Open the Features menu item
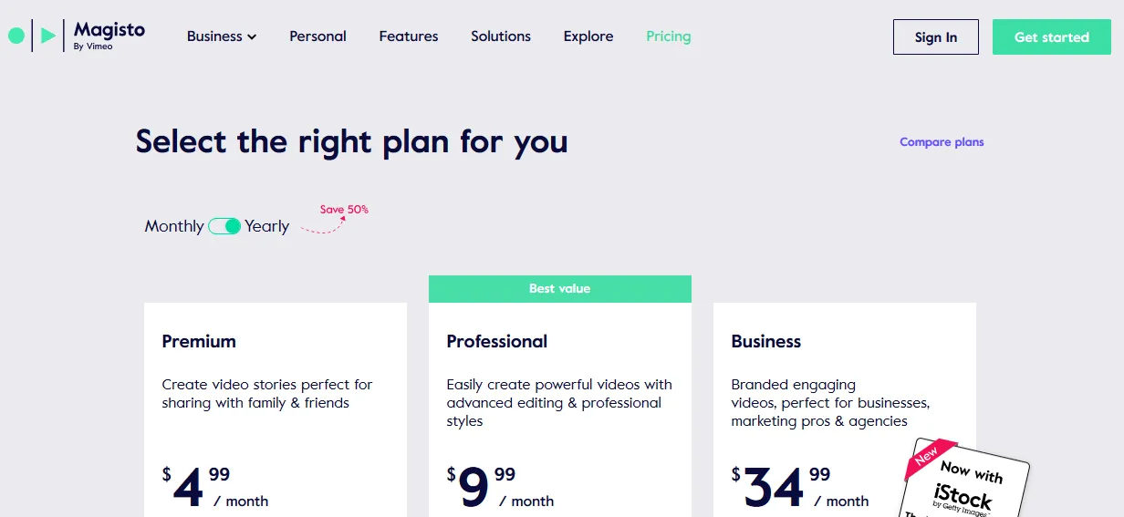The height and width of the screenshot is (517, 1124). 409,36
